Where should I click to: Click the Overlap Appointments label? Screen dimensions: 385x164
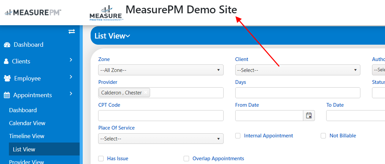(218, 159)
